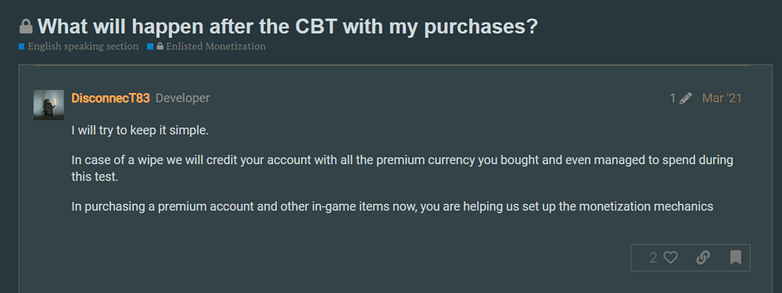This screenshot has height=293, width=782.
Task: Click the edit count number 1
Action: [x=673, y=98]
